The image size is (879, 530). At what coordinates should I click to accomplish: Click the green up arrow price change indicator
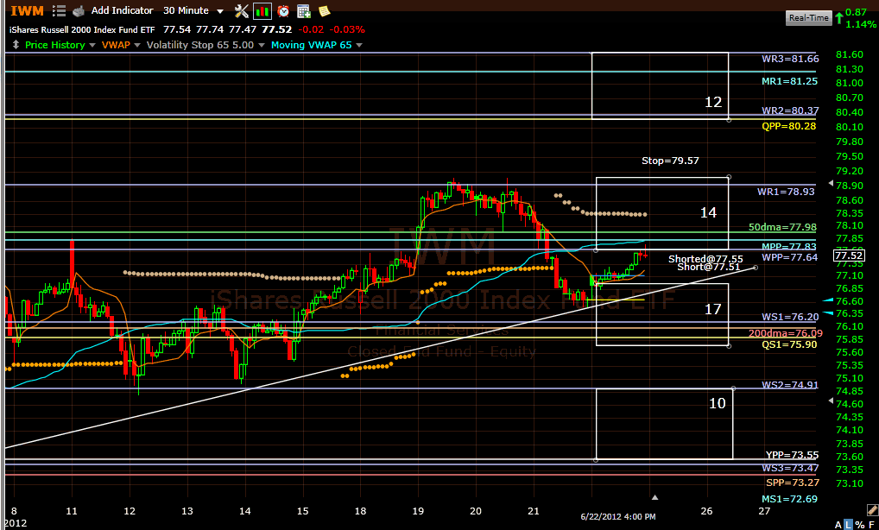click(x=839, y=18)
